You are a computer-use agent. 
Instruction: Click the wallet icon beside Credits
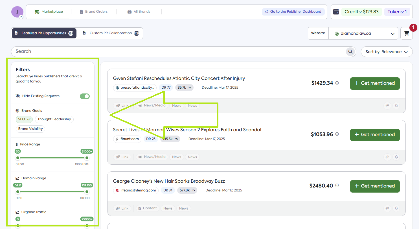pyautogui.click(x=336, y=12)
